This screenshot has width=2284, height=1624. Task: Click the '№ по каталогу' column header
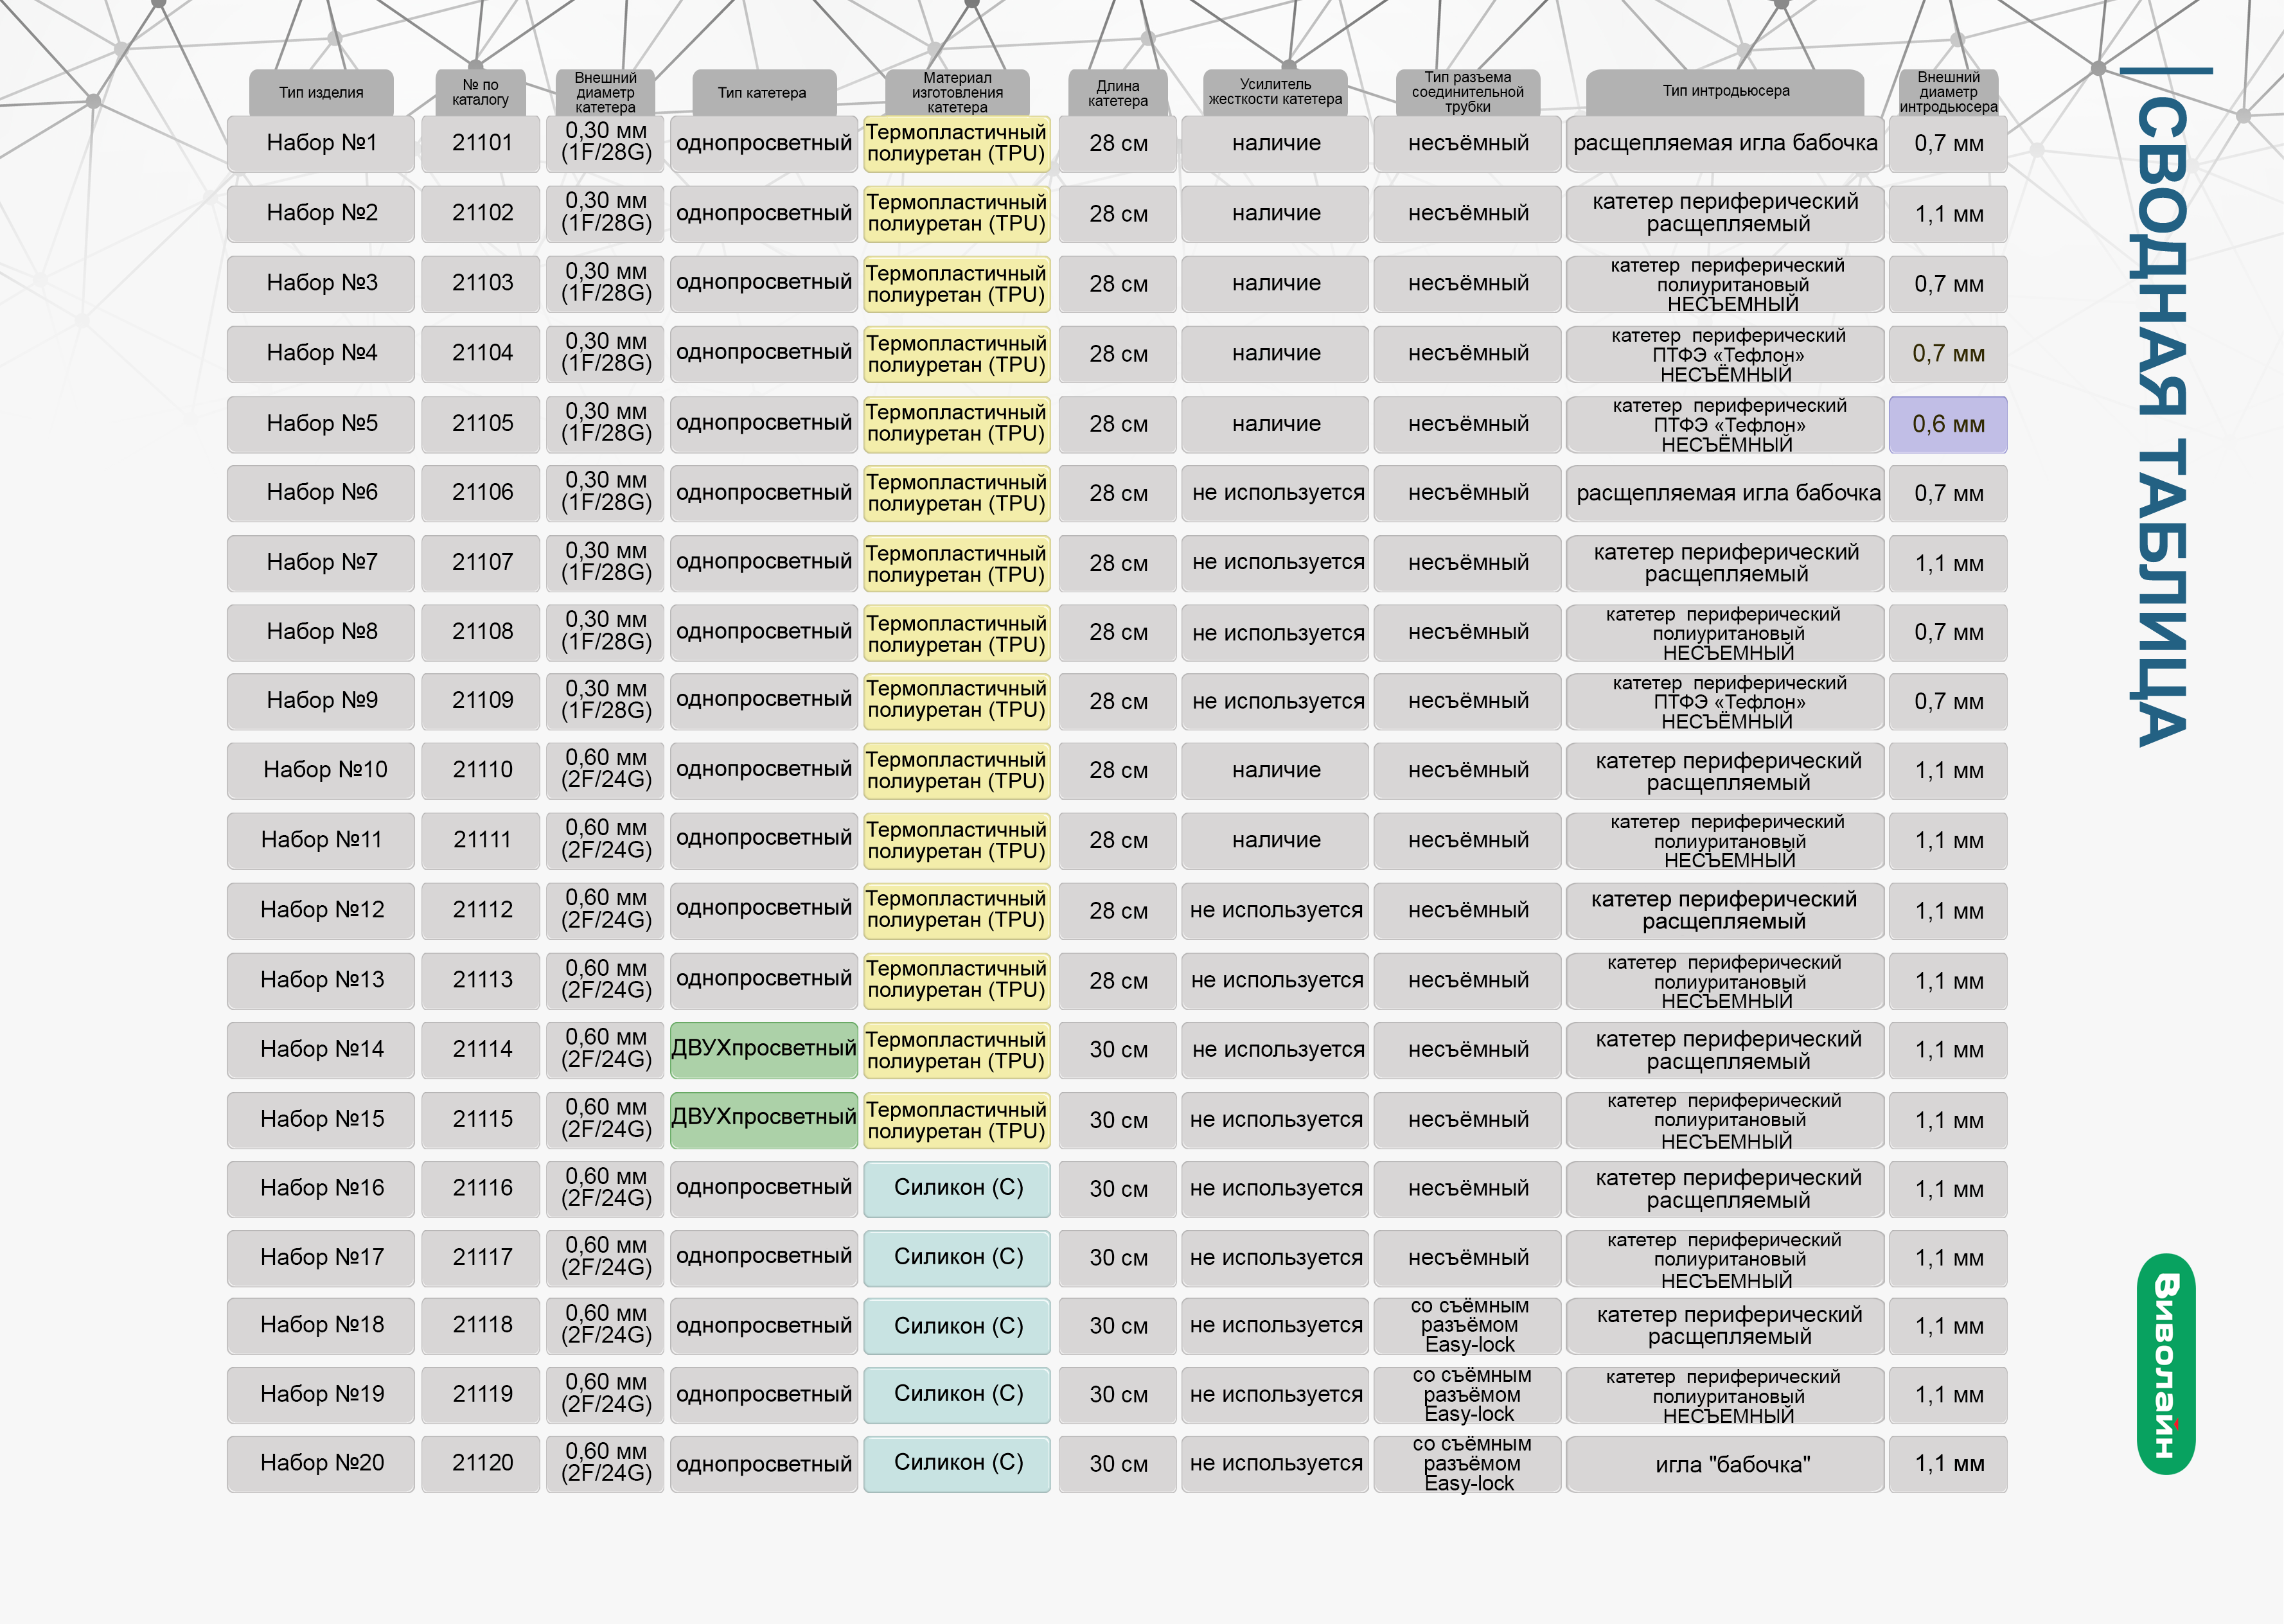(480, 92)
